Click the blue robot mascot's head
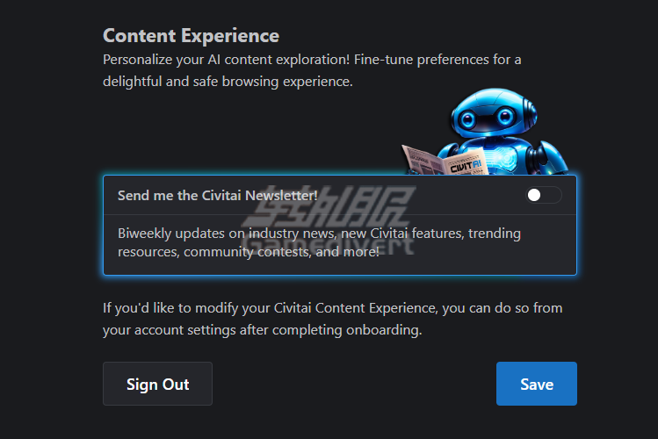 click(x=494, y=113)
